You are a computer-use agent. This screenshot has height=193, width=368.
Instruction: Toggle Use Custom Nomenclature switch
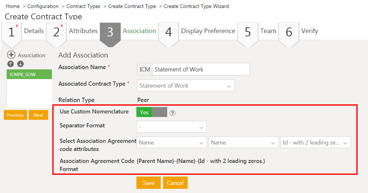tap(152, 112)
